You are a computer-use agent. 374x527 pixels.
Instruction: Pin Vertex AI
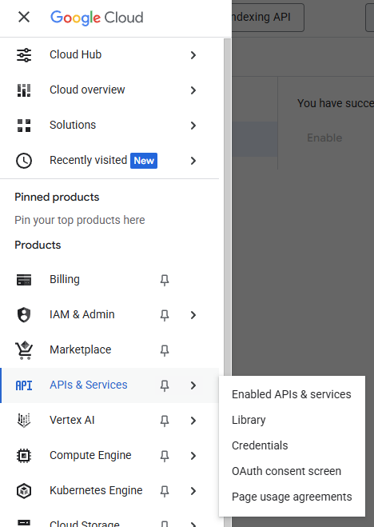coord(165,421)
